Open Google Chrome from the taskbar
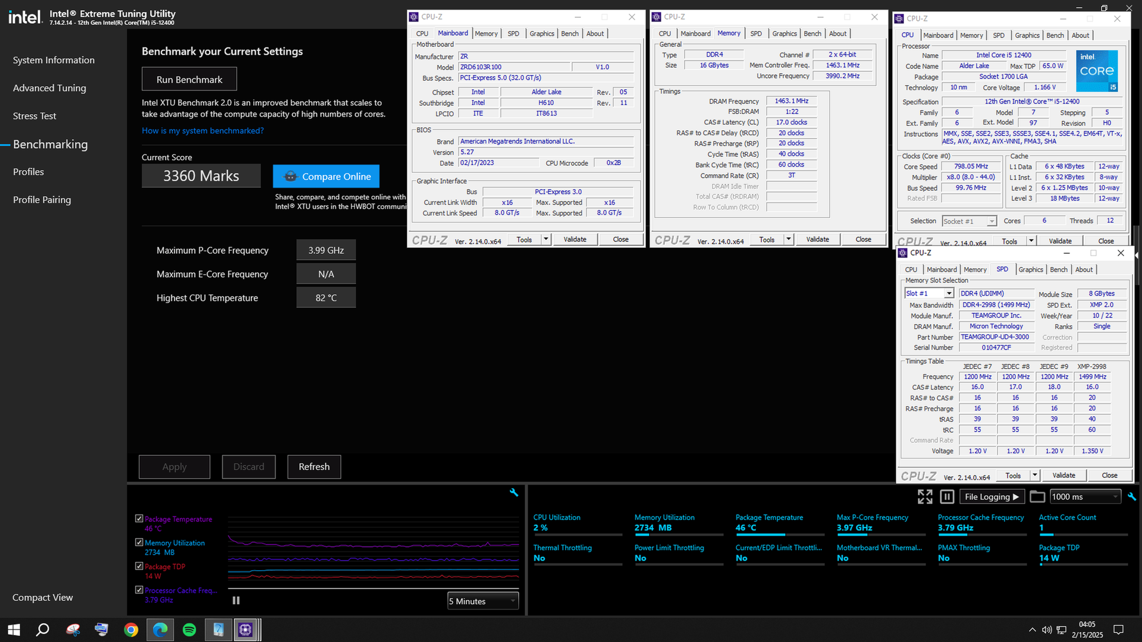1142x642 pixels. 131,630
